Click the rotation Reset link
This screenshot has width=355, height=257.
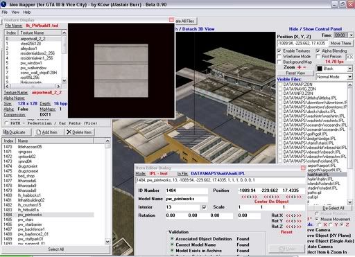tap(286, 232)
